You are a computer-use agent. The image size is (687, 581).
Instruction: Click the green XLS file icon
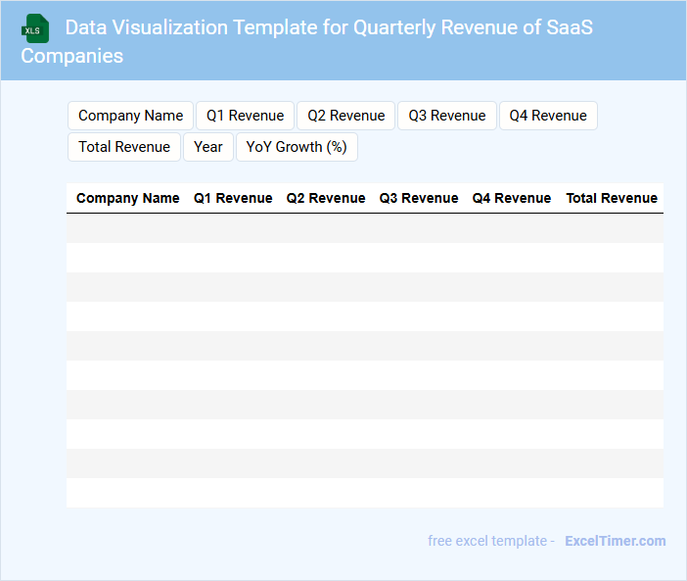[x=35, y=28]
